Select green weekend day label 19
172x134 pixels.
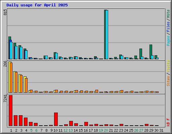click(101, 130)
